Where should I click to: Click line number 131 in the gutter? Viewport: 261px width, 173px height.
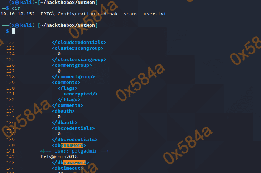(x=10, y=94)
